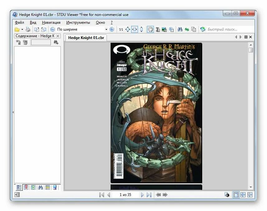
Task: Select the 'Hedge Knight 01.cbr' document tab
Action: point(86,38)
